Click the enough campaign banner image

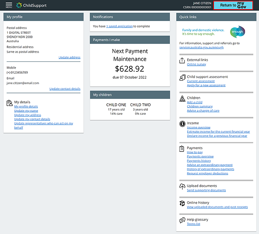[x=213, y=31]
